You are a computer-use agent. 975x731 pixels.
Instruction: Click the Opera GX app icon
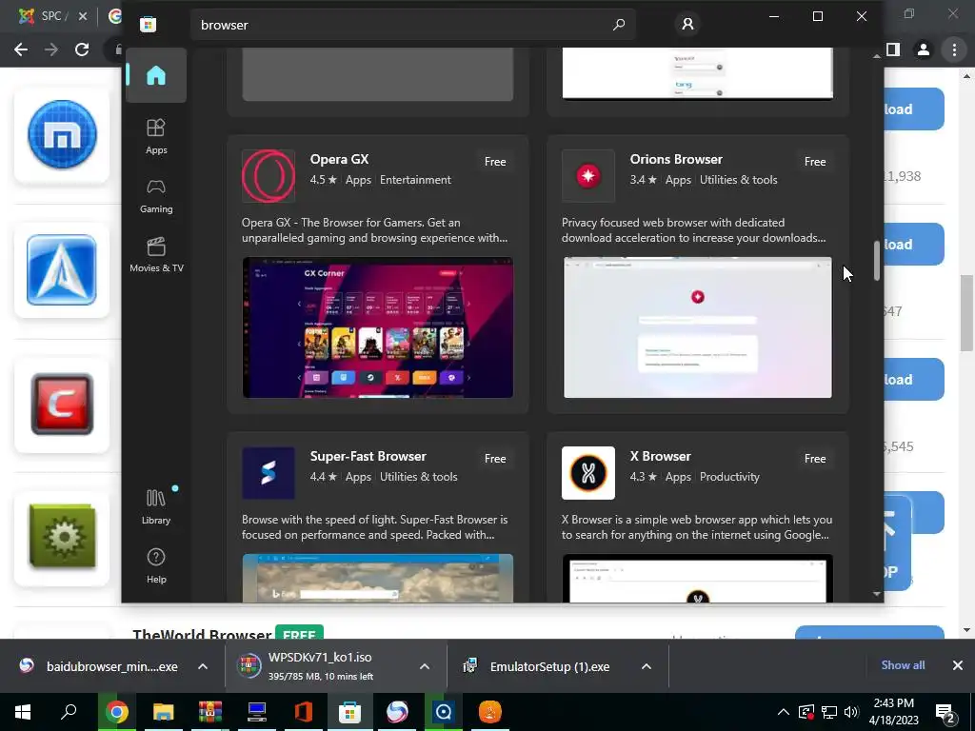[269, 176]
